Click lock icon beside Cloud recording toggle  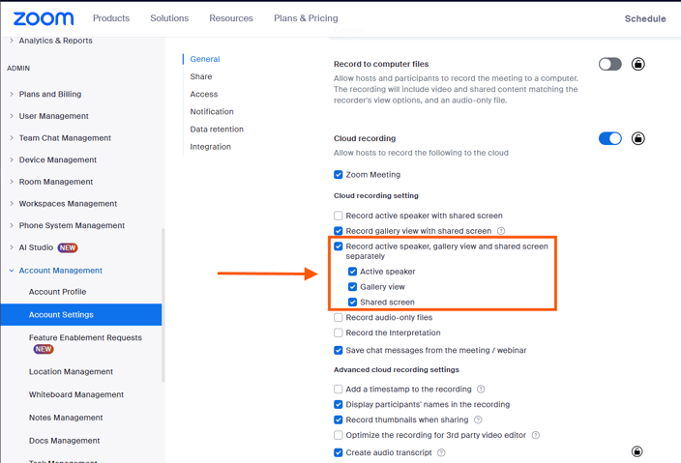pos(638,139)
